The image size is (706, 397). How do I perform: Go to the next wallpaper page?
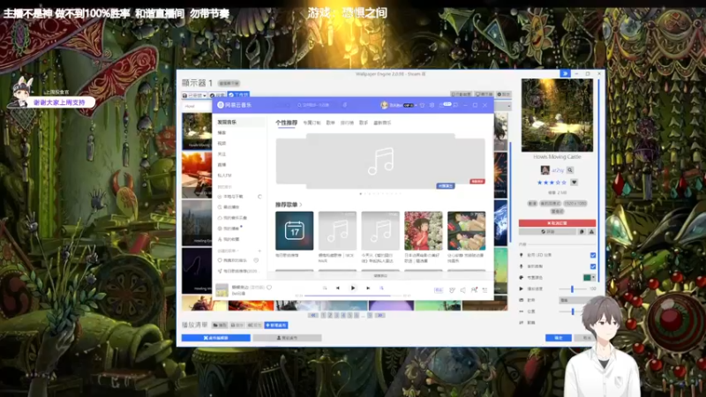(x=380, y=316)
